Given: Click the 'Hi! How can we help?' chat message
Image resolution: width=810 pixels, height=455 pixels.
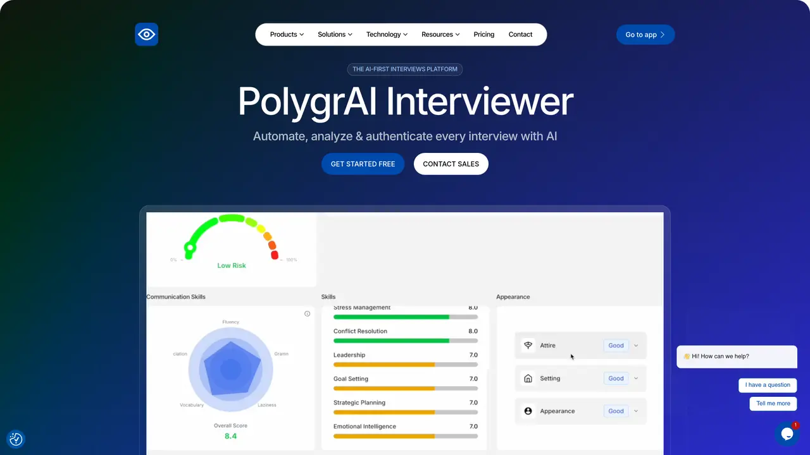Looking at the screenshot, I should tap(737, 356).
